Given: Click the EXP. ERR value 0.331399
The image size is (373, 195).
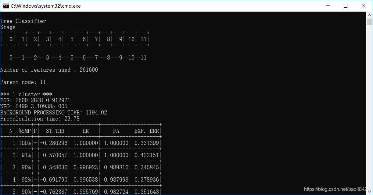Looking at the screenshot, I should pyautogui.click(x=147, y=143).
